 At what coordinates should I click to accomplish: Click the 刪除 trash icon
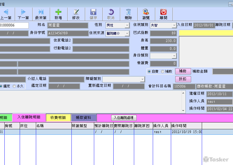[128, 12]
